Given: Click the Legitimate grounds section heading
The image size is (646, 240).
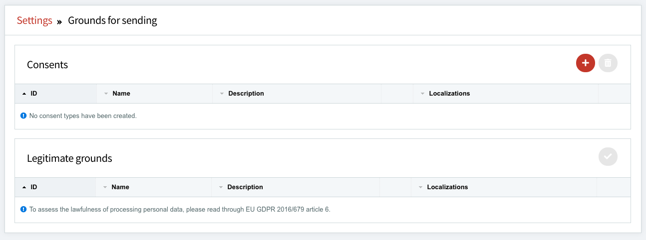Looking at the screenshot, I should [69, 158].
